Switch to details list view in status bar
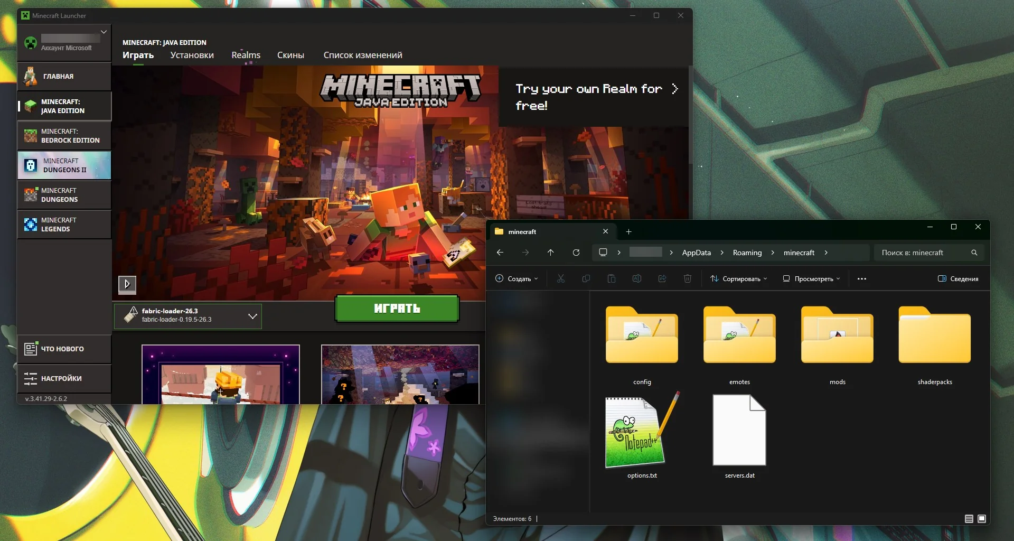This screenshot has width=1014, height=541. (969, 519)
